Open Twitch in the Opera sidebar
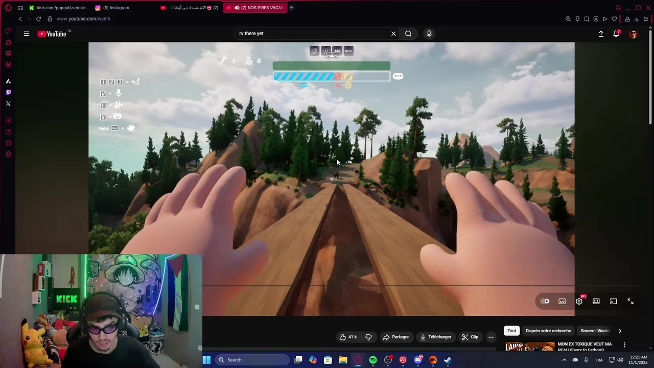 coord(8,93)
